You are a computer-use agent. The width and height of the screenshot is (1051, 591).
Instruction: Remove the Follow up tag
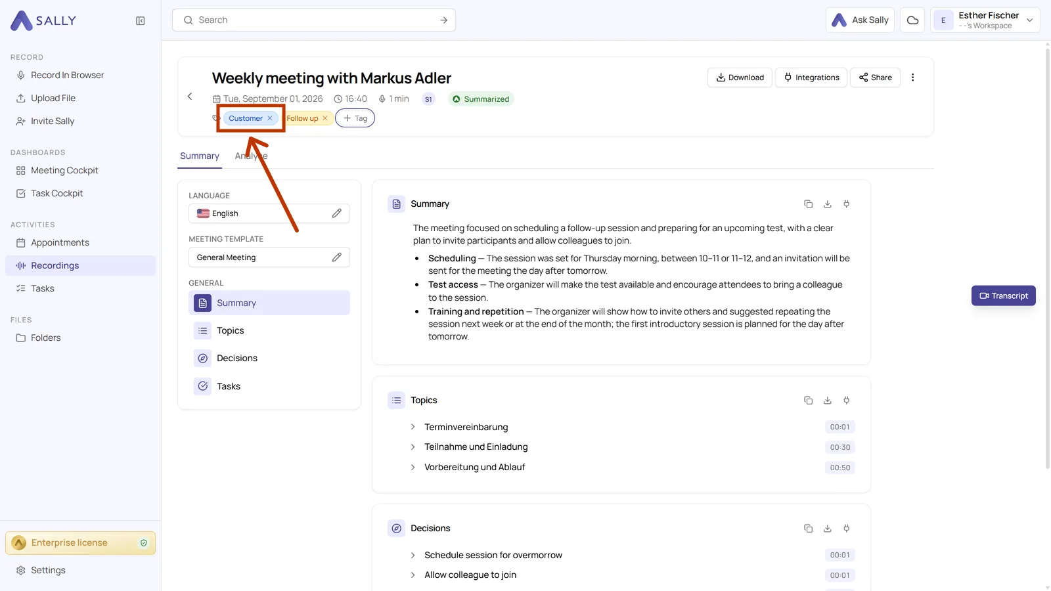[x=324, y=118]
